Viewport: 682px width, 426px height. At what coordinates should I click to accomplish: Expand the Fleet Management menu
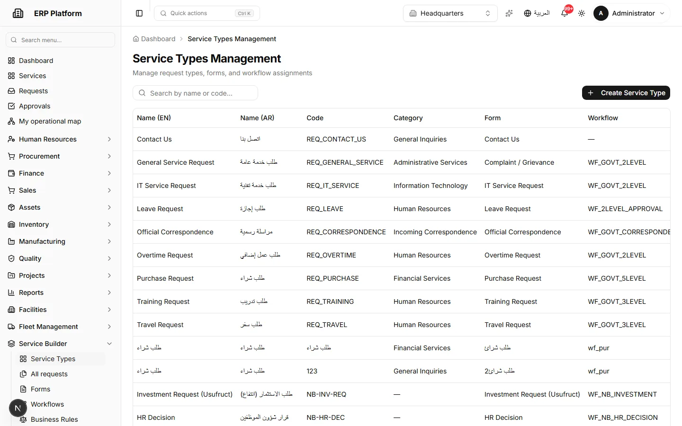60,327
